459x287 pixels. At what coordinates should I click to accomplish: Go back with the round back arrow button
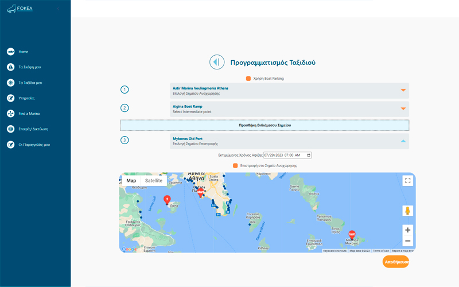click(x=217, y=62)
